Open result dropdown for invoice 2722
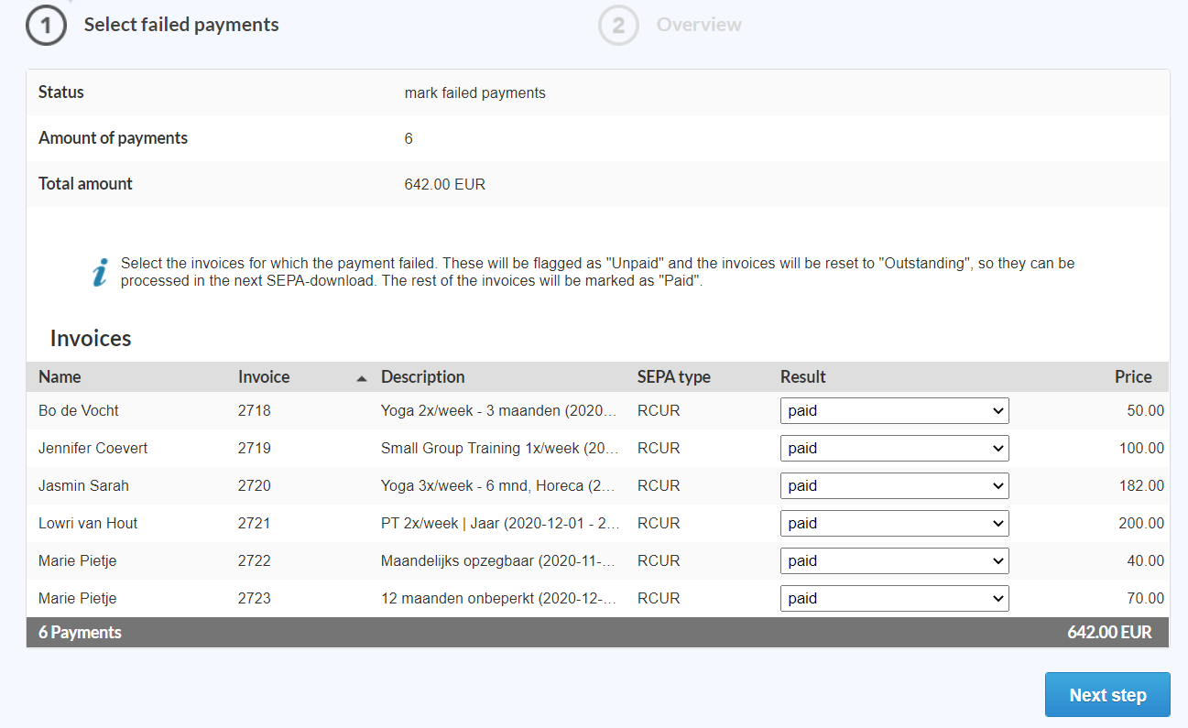The width and height of the screenshot is (1188, 728). 893,561
